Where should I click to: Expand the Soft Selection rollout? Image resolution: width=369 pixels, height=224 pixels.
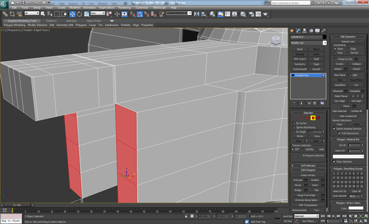(x=308, y=166)
